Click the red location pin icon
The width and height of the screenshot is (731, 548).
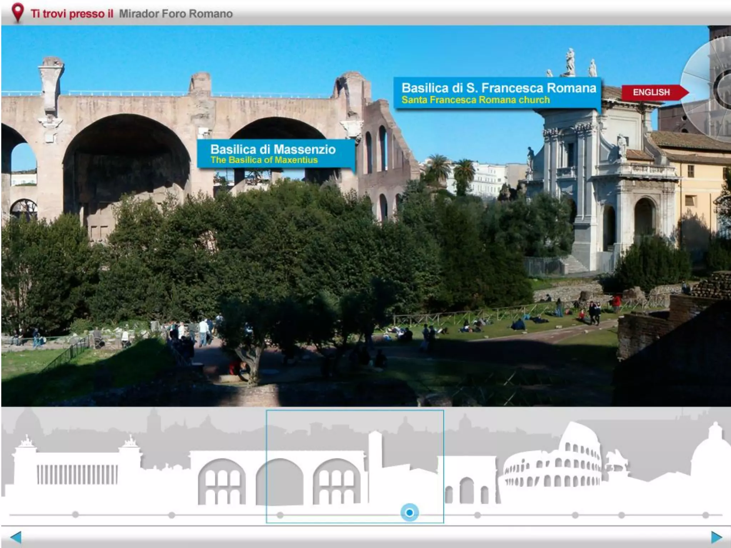17,12
